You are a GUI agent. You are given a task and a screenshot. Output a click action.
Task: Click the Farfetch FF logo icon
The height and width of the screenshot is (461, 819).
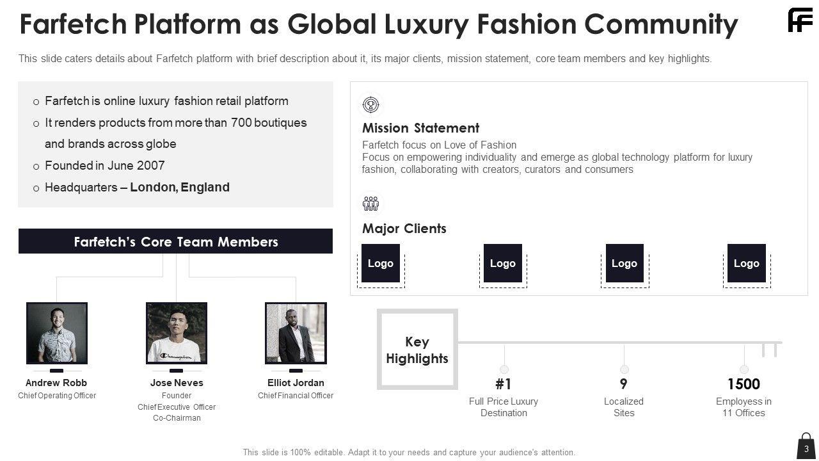800,20
